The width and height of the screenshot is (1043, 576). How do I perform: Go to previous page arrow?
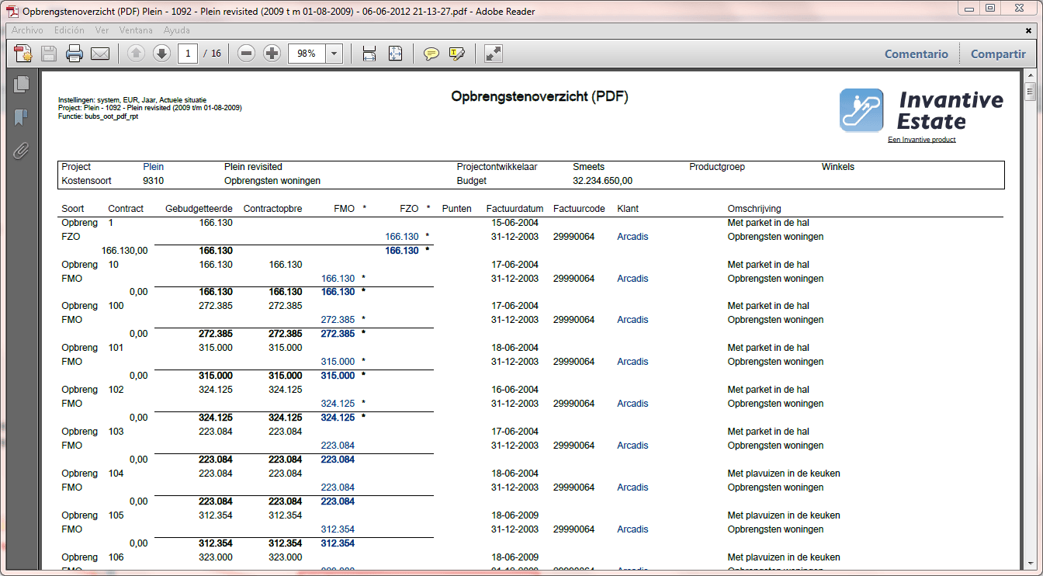click(x=136, y=54)
